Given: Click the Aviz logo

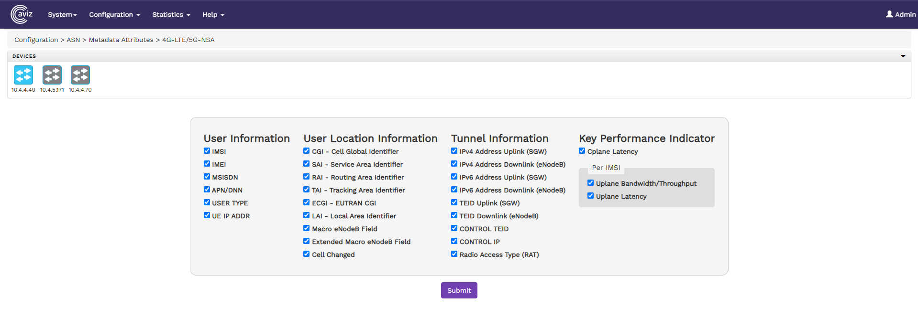Looking at the screenshot, I should coord(22,14).
